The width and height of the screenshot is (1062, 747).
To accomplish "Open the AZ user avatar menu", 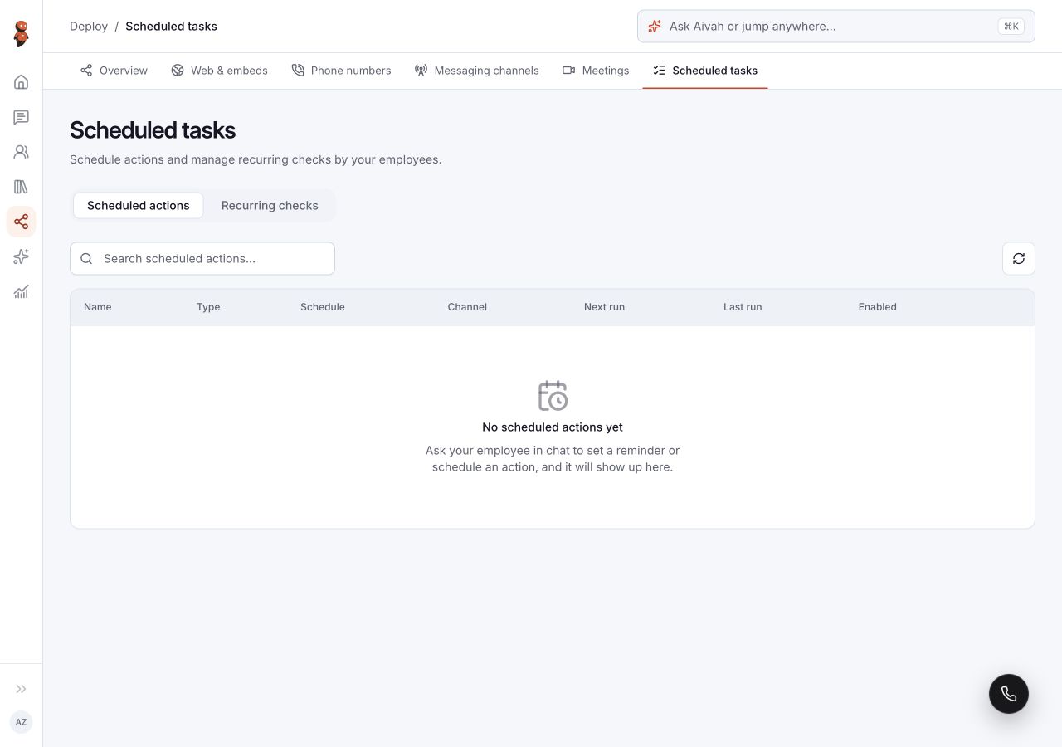I will tap(22, 722).
